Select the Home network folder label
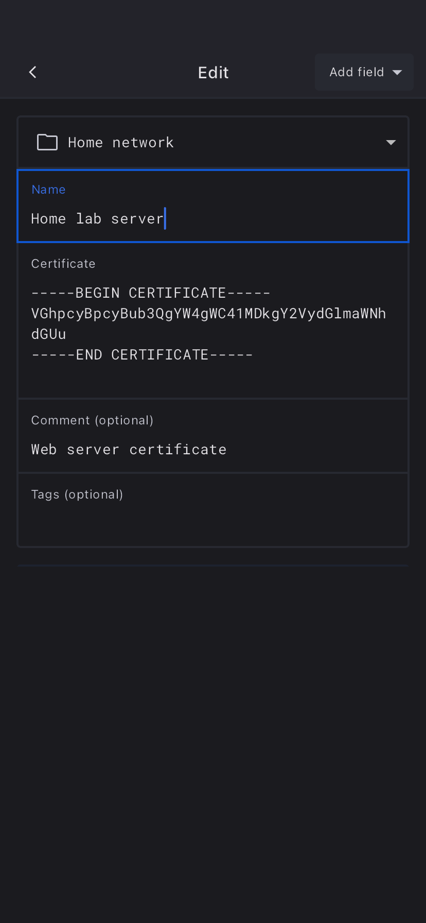 (121, 143)
